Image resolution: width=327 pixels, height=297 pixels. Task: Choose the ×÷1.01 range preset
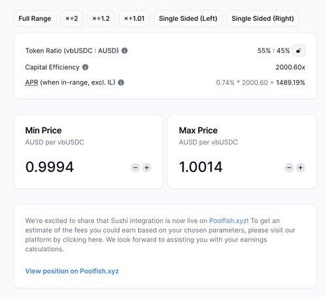(134, 18)
